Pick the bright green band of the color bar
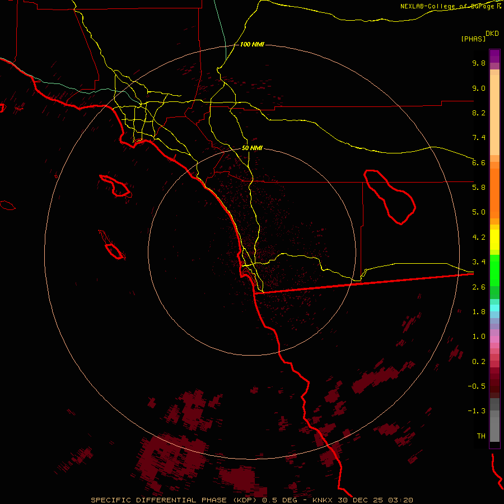 click(494, 270)
